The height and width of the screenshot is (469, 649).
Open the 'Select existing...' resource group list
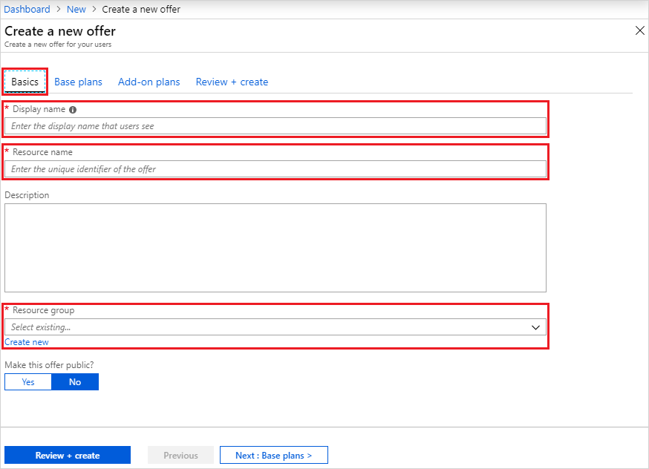[x=275, y=327]
